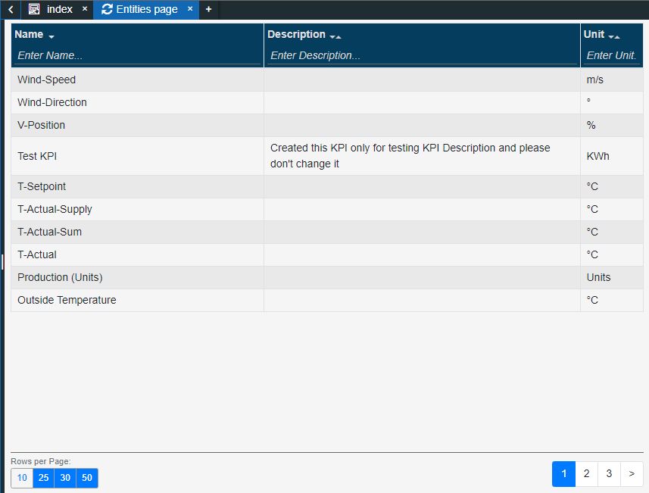Screen dimensions: 649x493
Task: Sort by Unit column arrows
Action: click(613, 36)
